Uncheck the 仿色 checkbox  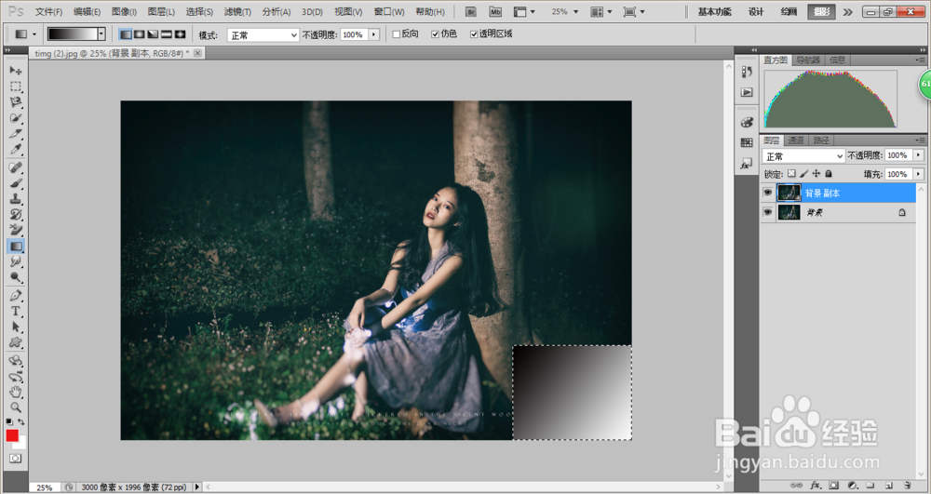pyautogui.click(x=435, y=34)
